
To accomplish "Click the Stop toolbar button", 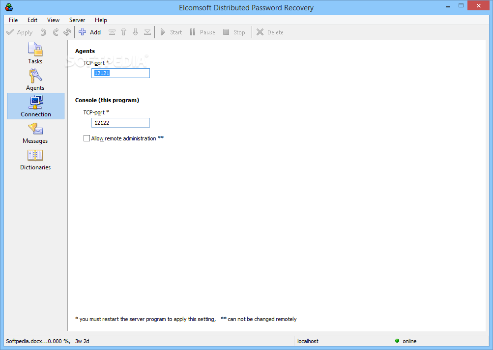I will 234,32.
